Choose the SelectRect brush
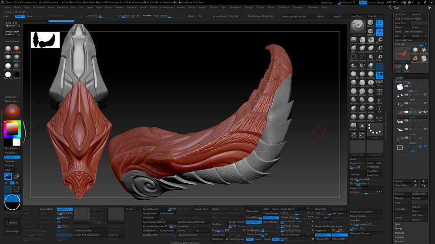The image size is (435, 244). (x=353, y=57)
